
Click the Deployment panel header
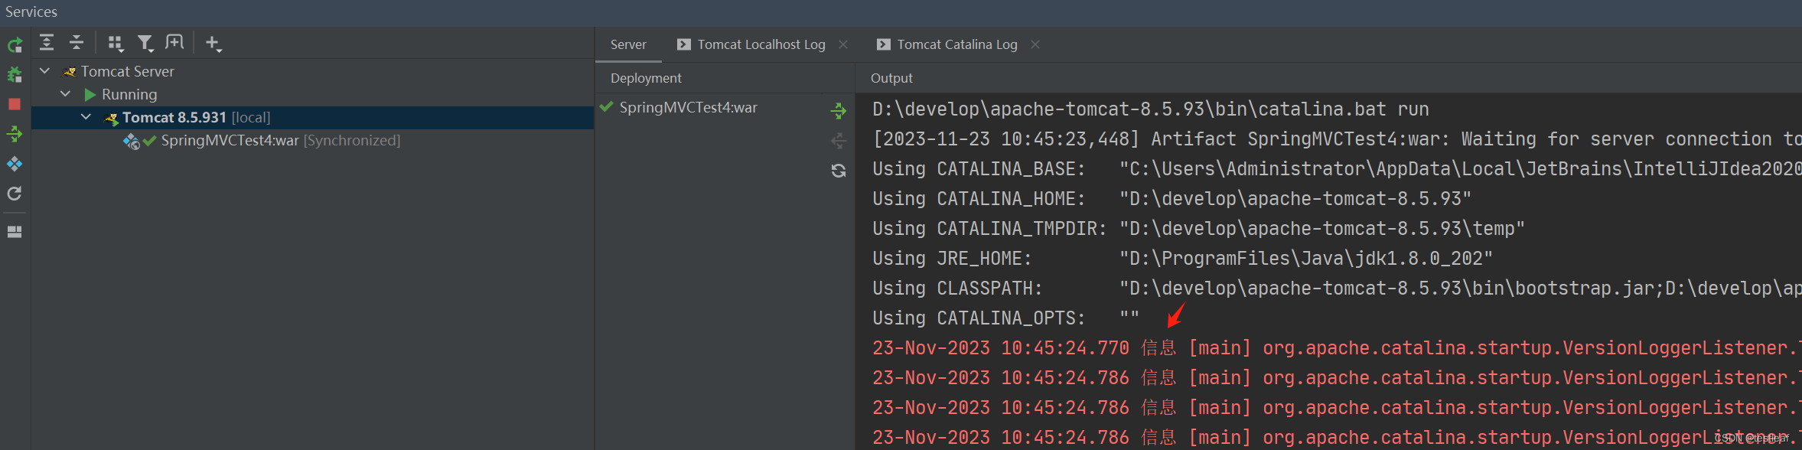(x=646, y=78)
